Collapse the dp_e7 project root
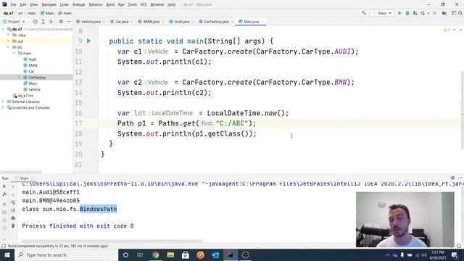The height and width of the screenshot is (261, 464). click(x=3, y=29)
